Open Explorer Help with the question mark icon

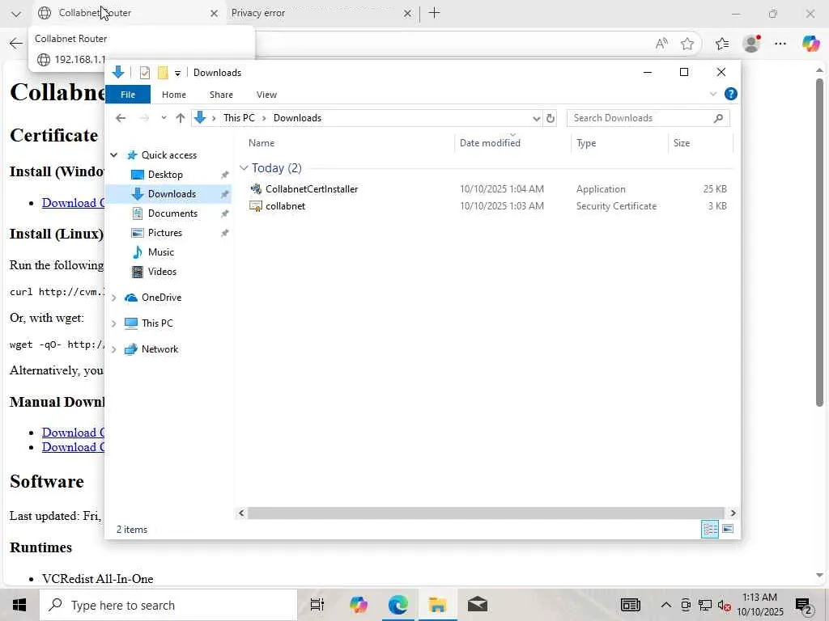point(731,94)
